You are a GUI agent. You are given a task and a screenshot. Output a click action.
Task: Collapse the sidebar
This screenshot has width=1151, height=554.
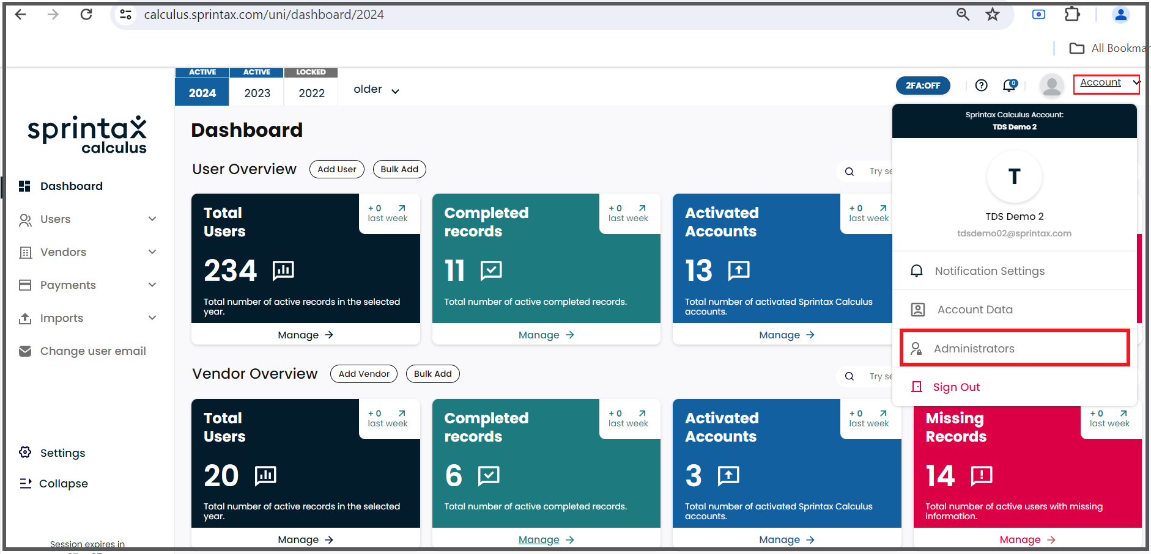(54, 483)
